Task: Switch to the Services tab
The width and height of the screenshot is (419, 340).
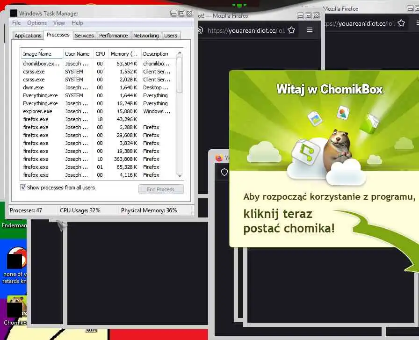Action: pyautogui.click(x=84, y=36)
